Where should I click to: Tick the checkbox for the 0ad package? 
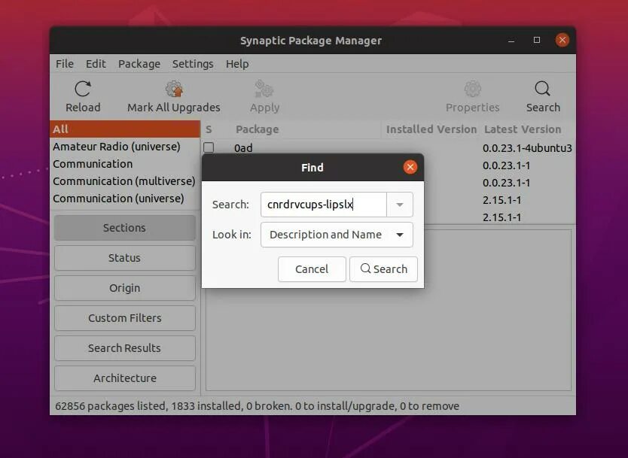[x=209, y=147]
